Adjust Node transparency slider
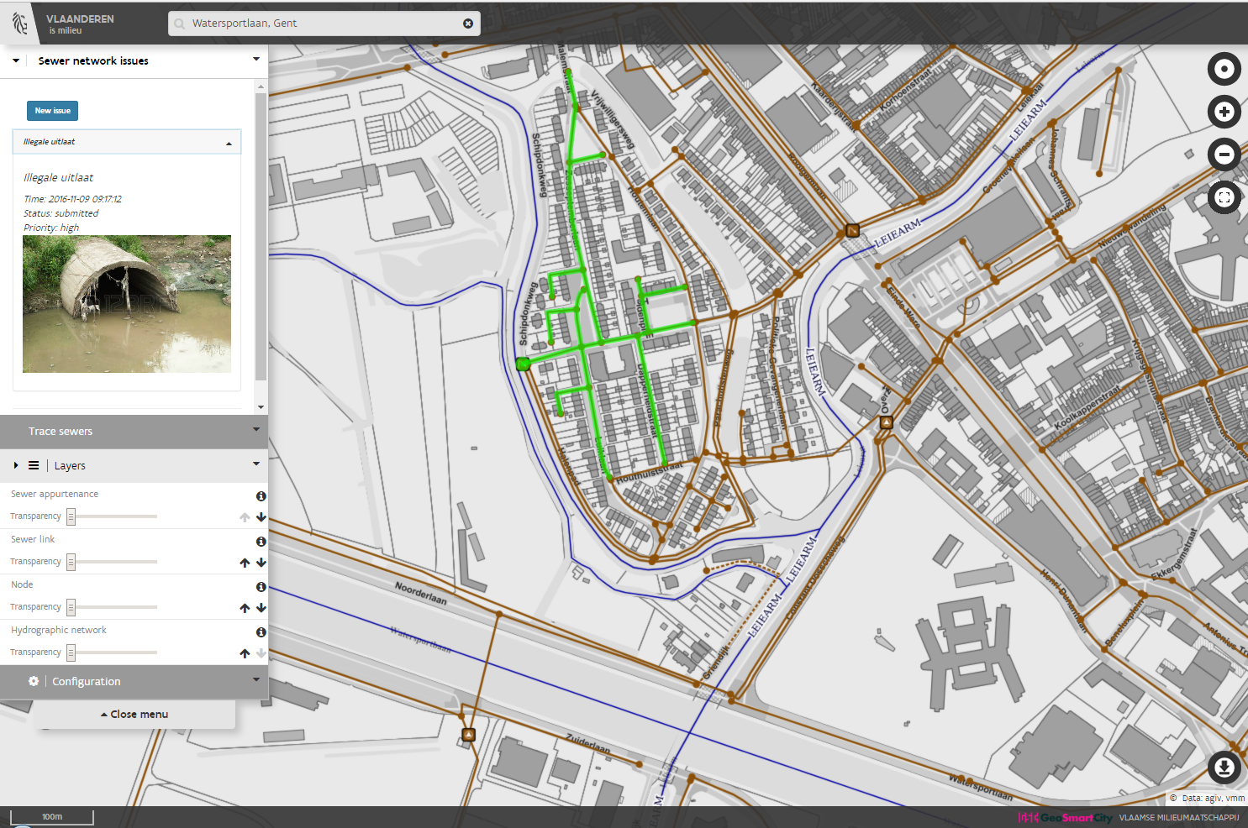 (71, 607)
